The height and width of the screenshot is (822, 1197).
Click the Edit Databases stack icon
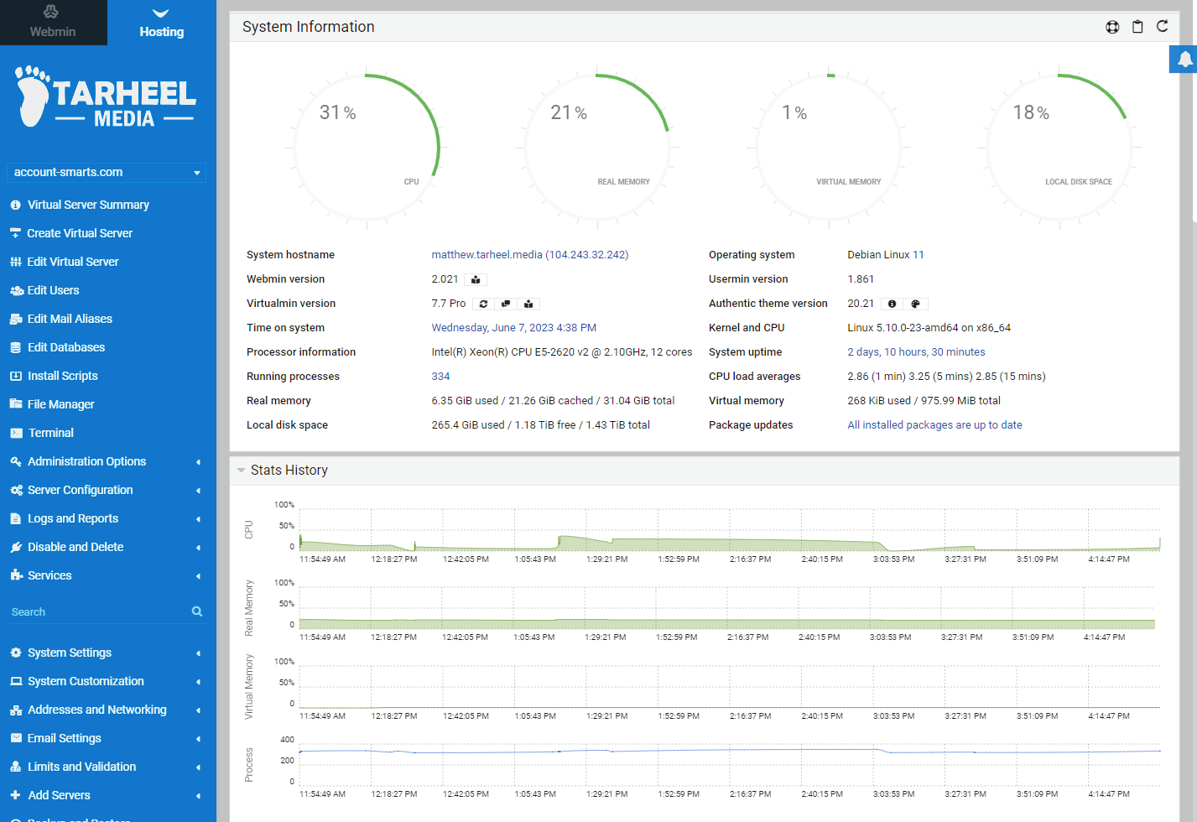point(15,347)
